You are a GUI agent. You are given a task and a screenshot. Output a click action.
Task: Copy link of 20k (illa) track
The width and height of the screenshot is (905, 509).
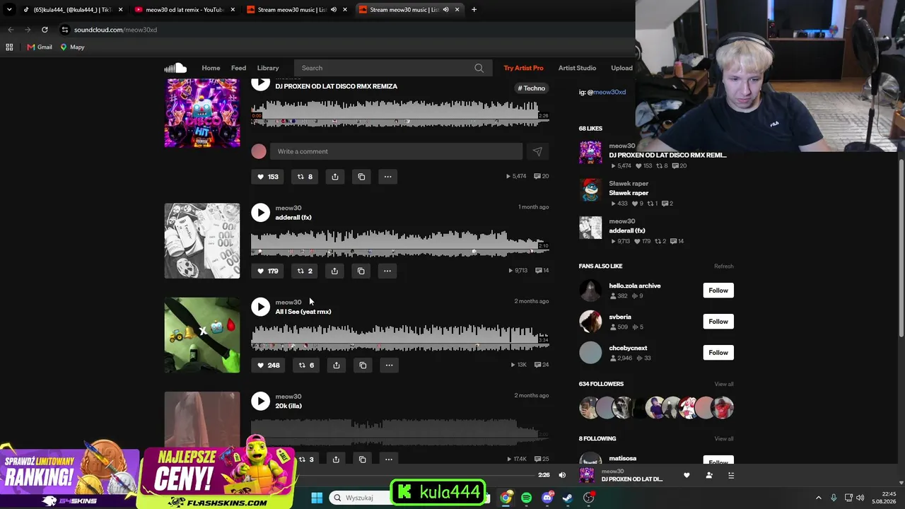tap(362, 460)
